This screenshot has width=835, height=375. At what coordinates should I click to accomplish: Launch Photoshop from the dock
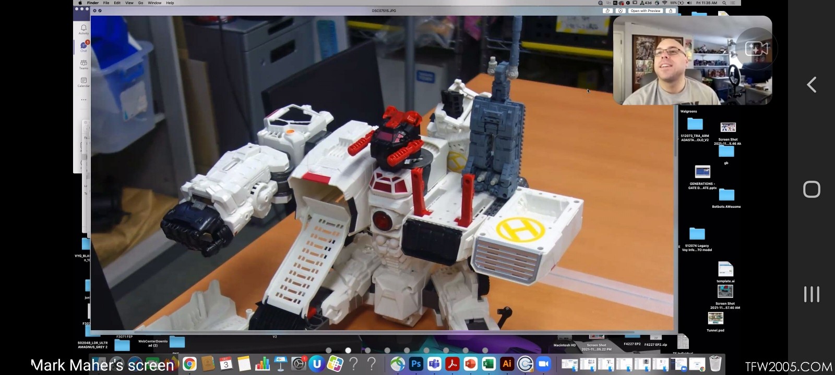click(416, 364)
